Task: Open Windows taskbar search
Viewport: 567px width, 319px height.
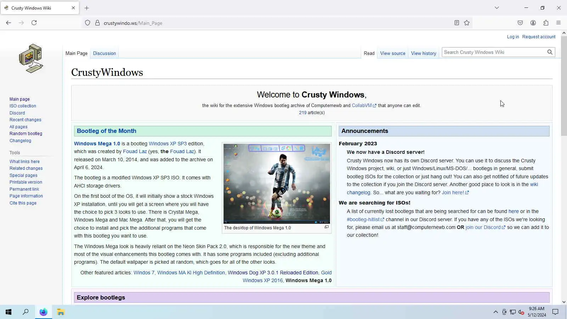Action: click(26, 312)
